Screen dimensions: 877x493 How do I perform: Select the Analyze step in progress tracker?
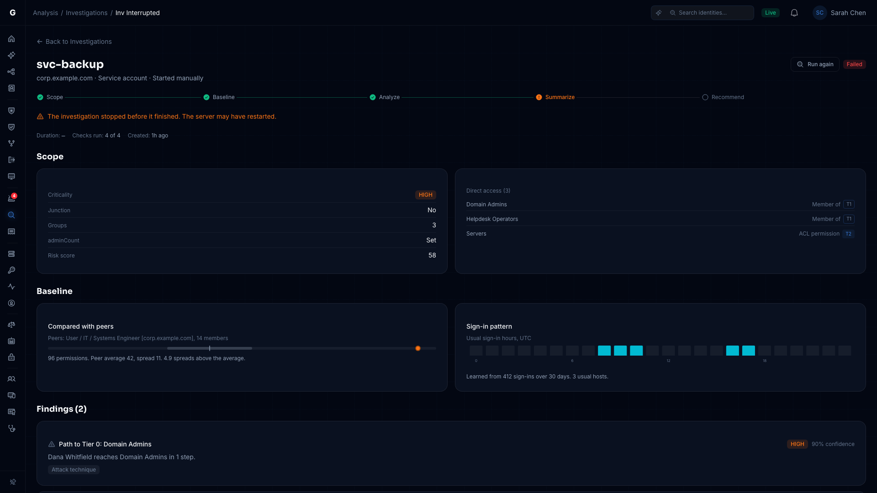385,97
